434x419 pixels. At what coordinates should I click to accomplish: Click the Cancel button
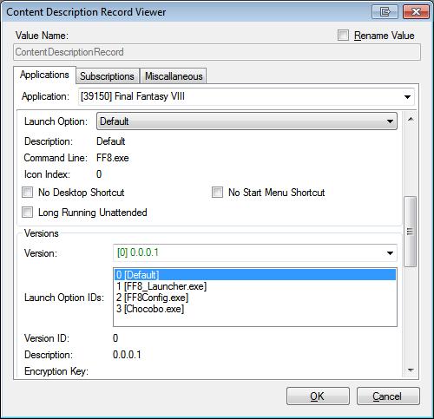388,396
